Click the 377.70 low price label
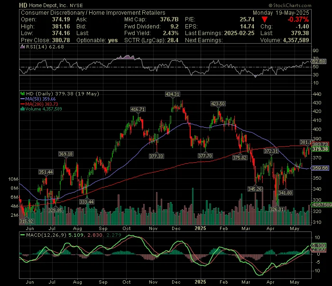332x286 pixels. (x=205, y=156)
